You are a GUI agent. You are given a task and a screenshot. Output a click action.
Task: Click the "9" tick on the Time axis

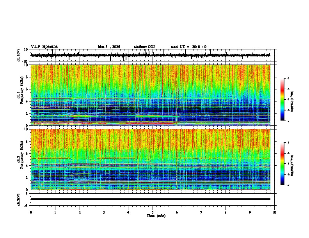(x=250, y=212)
